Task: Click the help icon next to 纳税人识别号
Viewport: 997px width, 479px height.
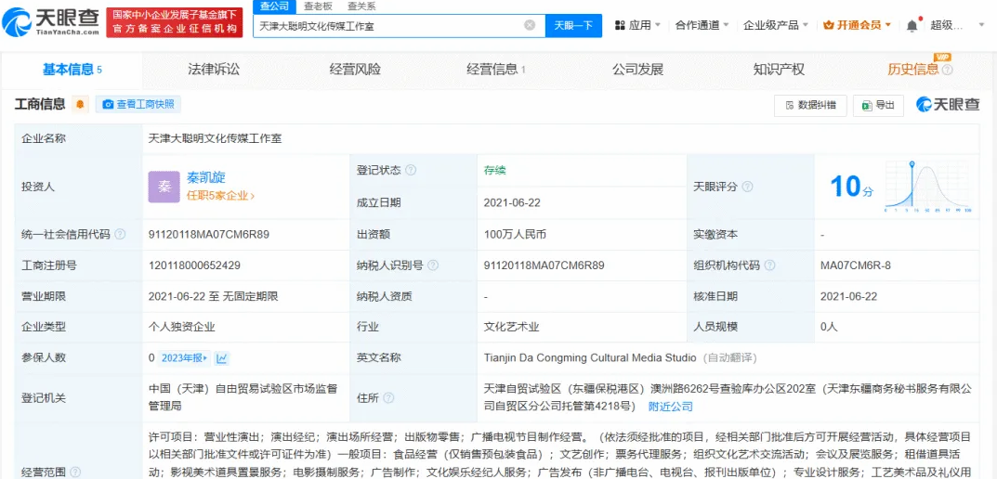Action: 433,265
